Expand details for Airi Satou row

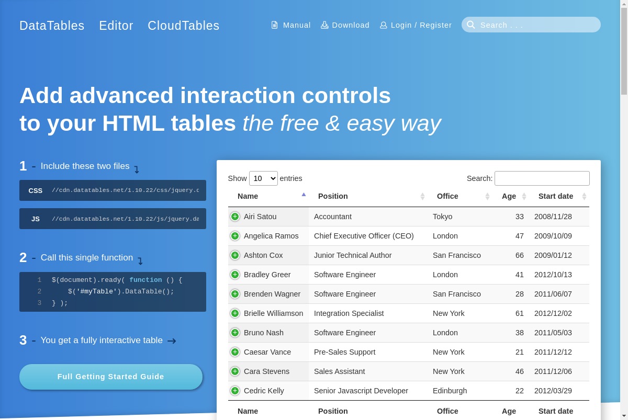235,217
